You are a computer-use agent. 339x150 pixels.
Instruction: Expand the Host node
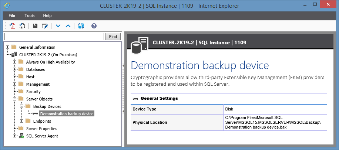[x=15, y=76]
